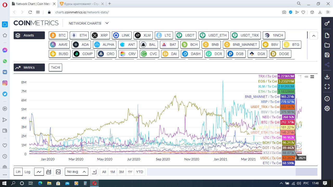Download chart data from right sidebar
Image resolution: width=333 pixels, height=187 pixels.
pyautogui.click(x=327, y=77)
